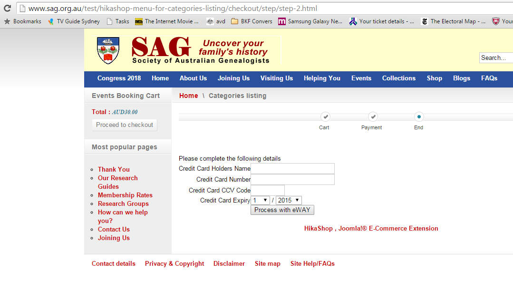Screen dimensions: 513x290
Task: Open the avd bookmark
Action: coord(215,21)
